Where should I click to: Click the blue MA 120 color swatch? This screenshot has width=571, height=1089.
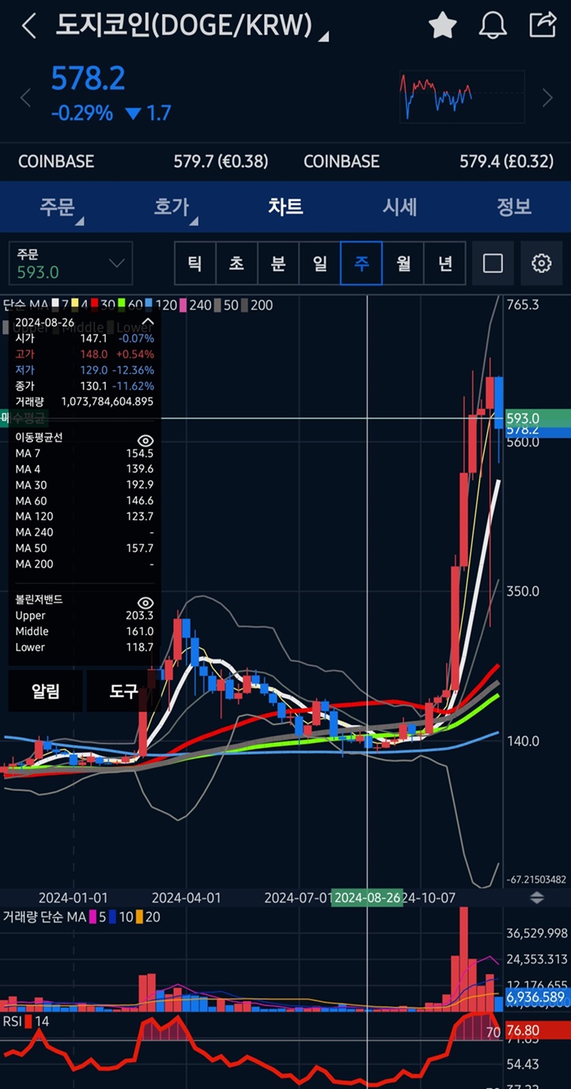tap(149, 304)
